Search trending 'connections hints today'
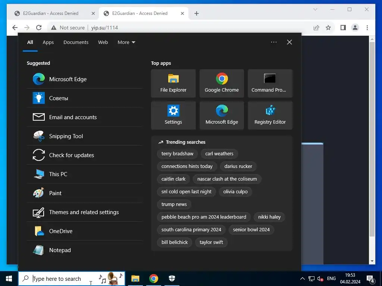This screenshot has height=286, width=382. tap(187, 166)
